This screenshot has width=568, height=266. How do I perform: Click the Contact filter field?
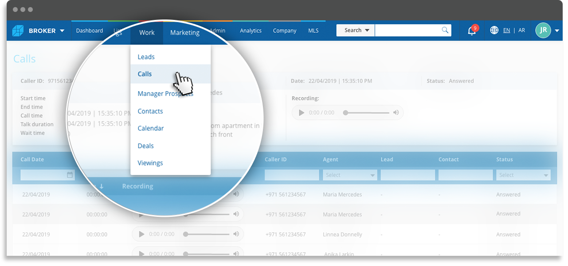[466, 175]
